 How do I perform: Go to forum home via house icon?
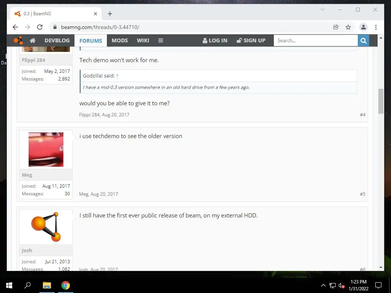pyautogui.click(x=32, y=40)
